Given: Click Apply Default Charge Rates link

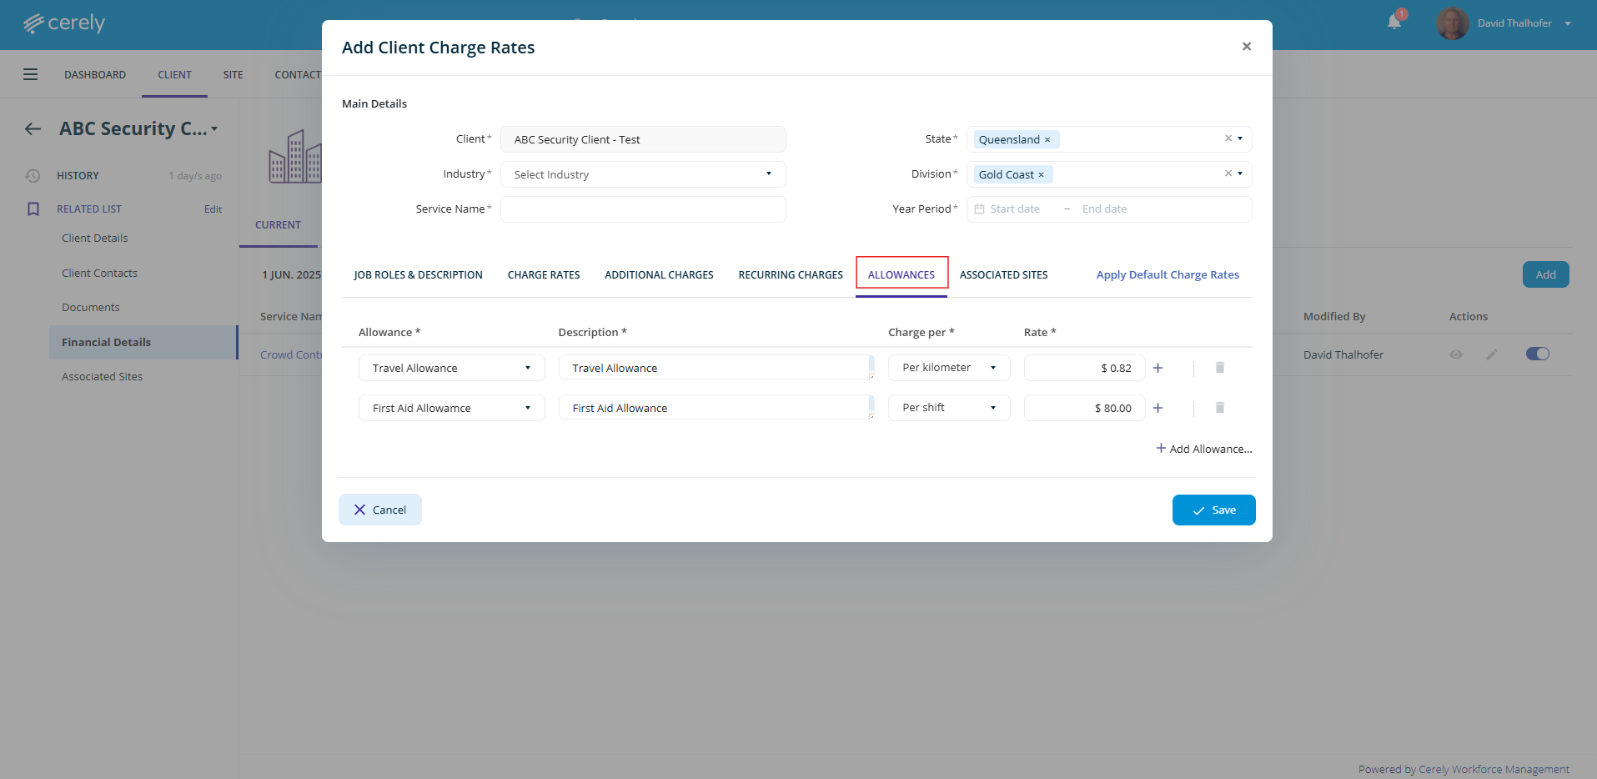Looking at the screenshot, I should coord(1167,274).
